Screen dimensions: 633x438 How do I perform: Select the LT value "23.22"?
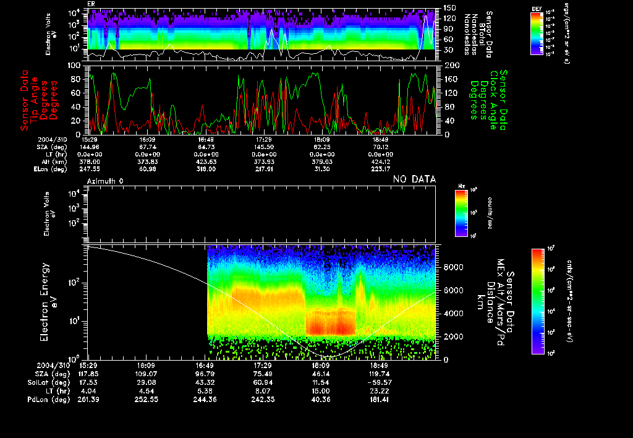(380, 391)
